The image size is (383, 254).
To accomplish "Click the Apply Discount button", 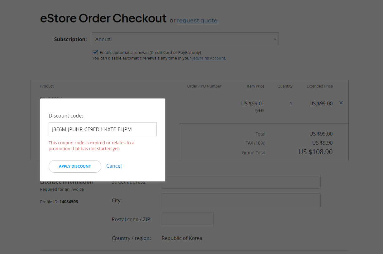I will click(x=75, y=166).
